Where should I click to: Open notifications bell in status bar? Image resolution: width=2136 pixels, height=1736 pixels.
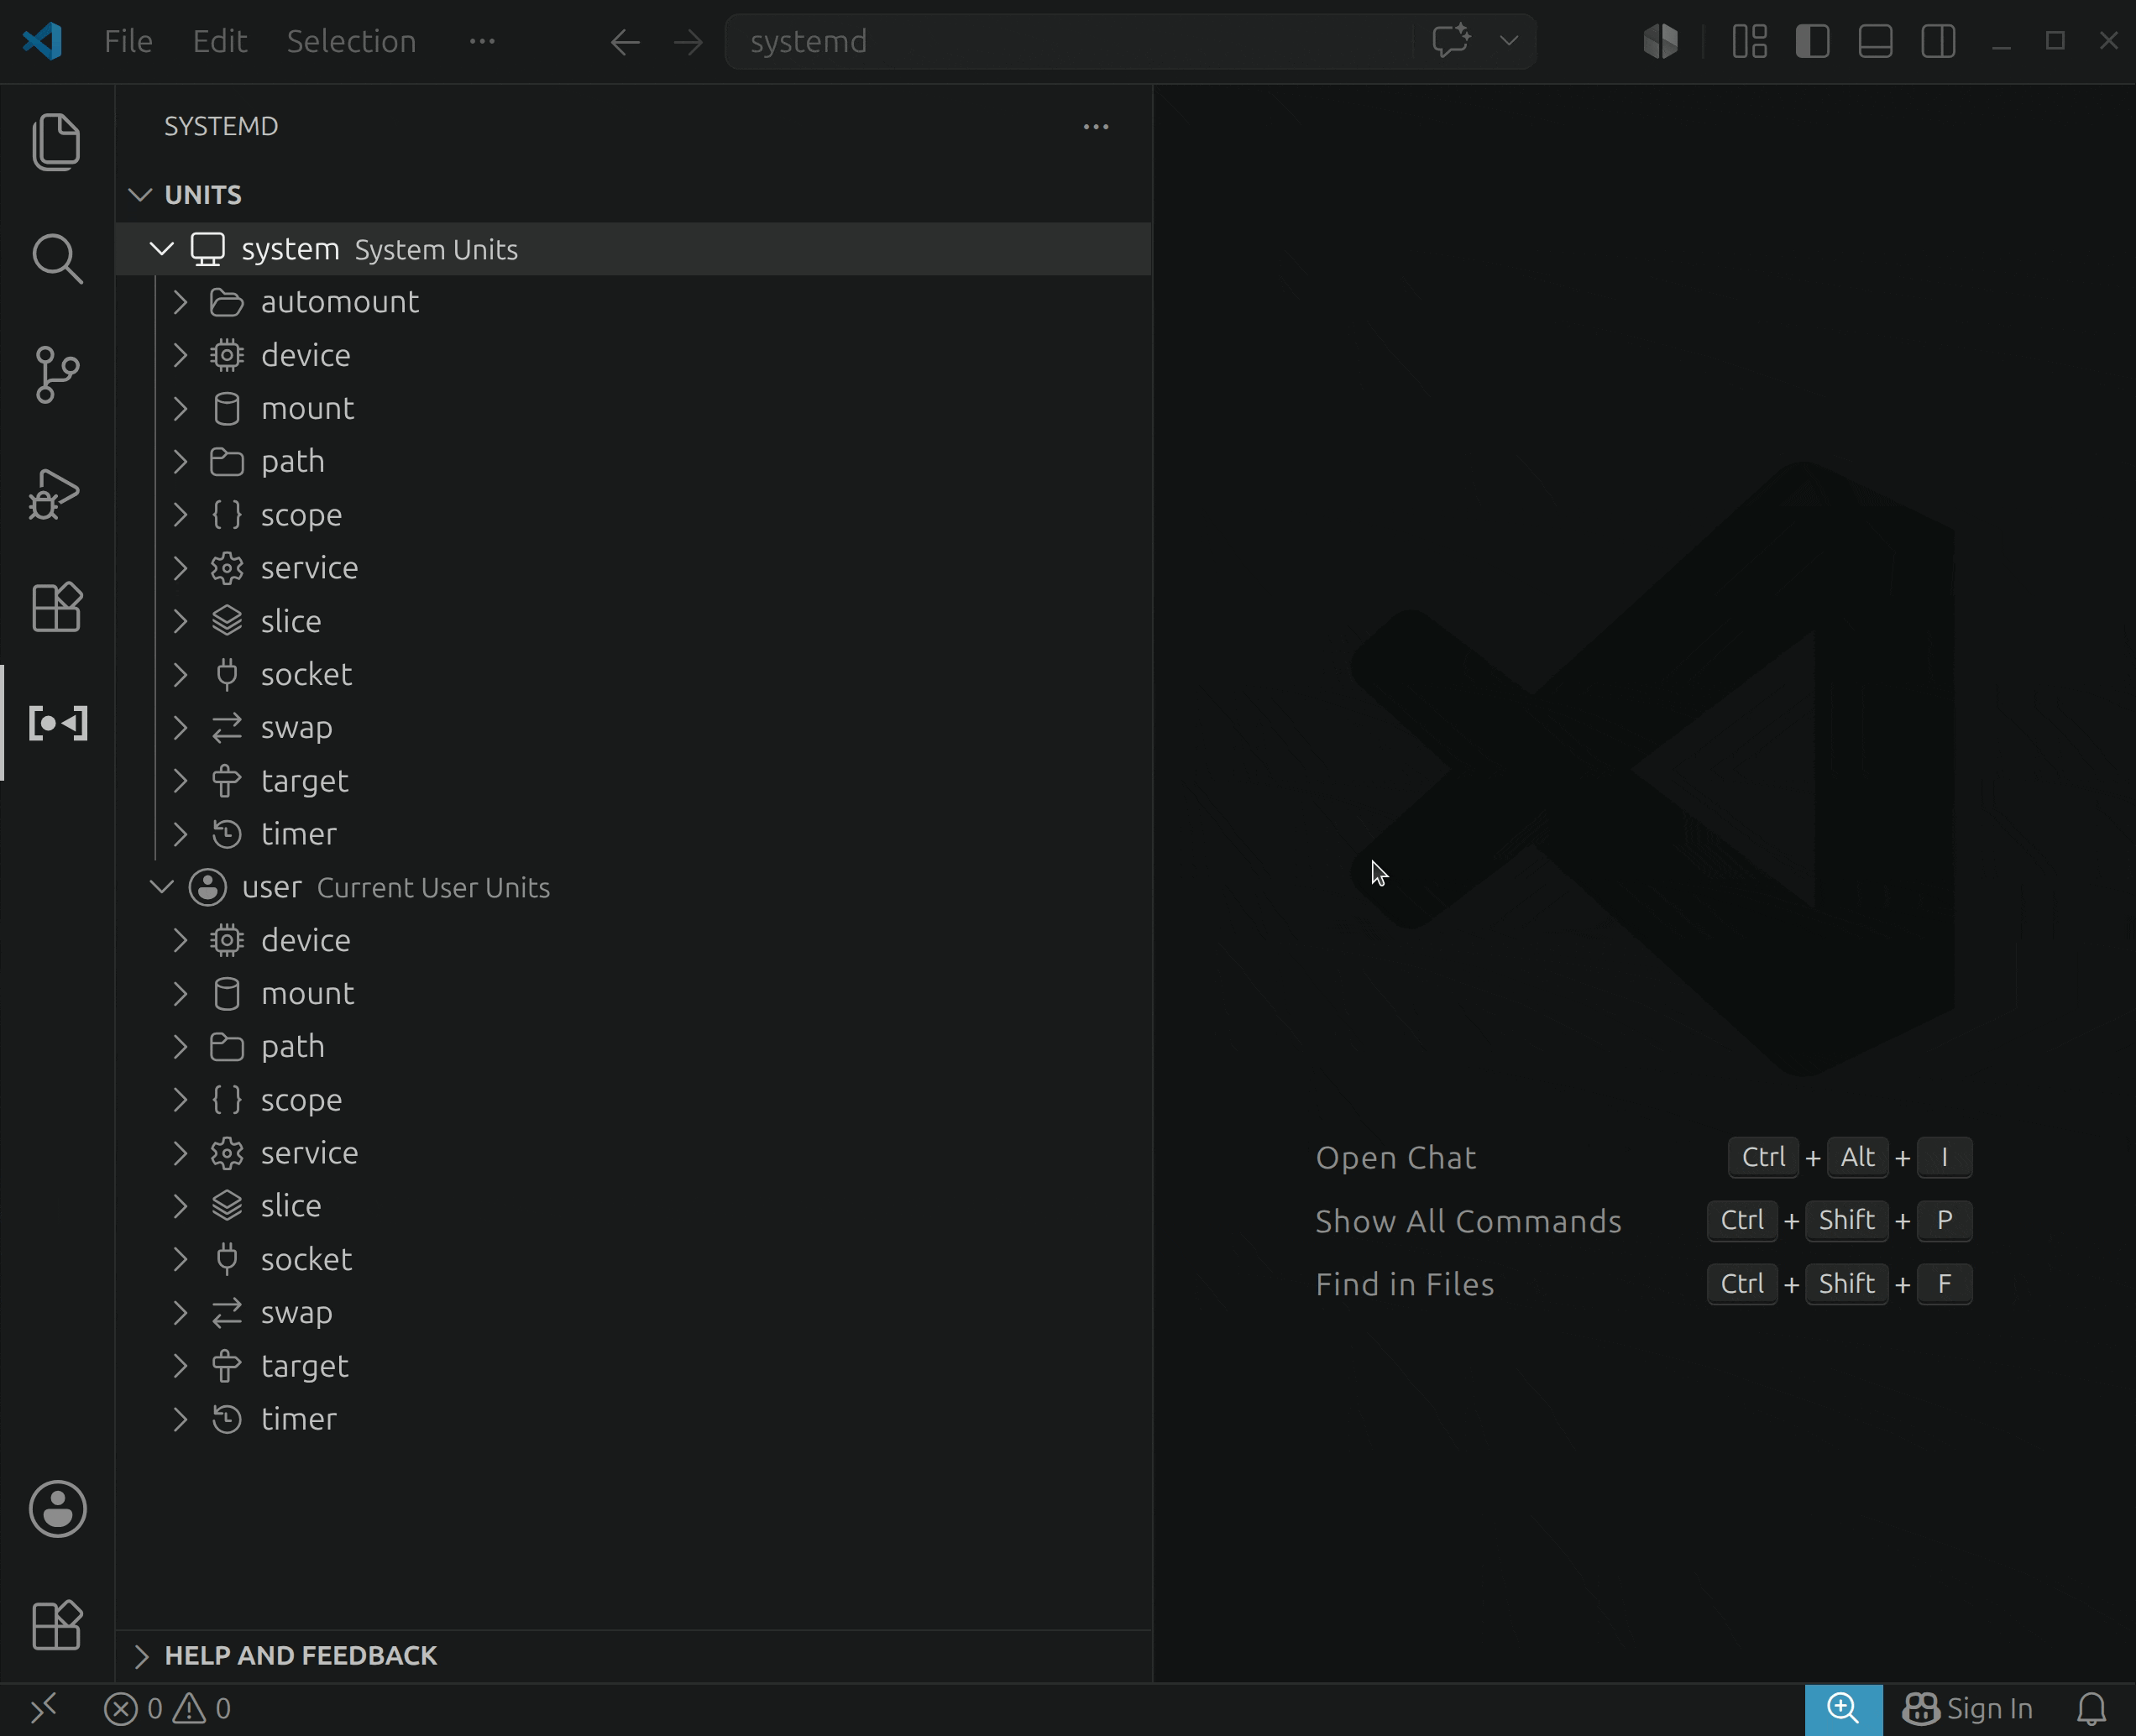coord(2092,1709)
